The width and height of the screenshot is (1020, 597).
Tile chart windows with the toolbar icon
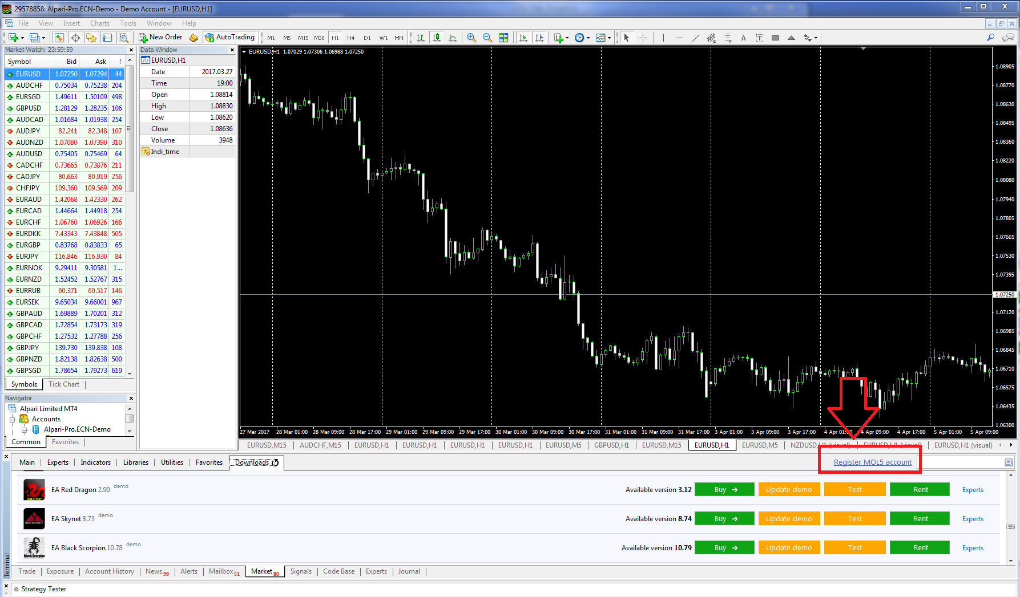click(503, 38)
